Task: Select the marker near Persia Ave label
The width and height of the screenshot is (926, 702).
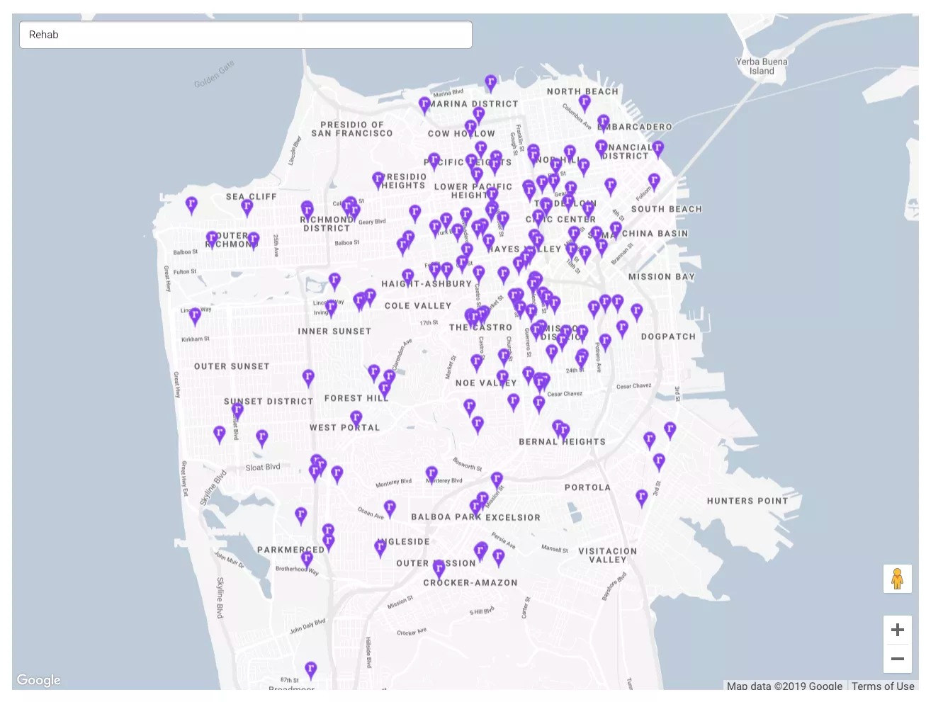Action: coord(499,557)
